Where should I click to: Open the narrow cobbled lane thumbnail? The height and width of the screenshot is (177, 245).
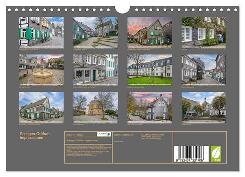(x=204, y=70)
